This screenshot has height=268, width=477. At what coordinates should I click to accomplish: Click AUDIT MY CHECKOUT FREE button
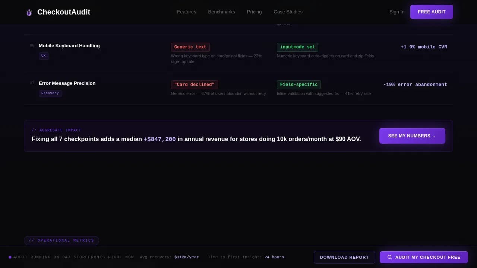pyautogui.click(x=424, y=257)
